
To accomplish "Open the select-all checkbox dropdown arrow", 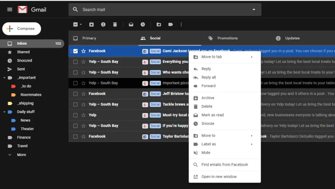I will click(81, 25).
